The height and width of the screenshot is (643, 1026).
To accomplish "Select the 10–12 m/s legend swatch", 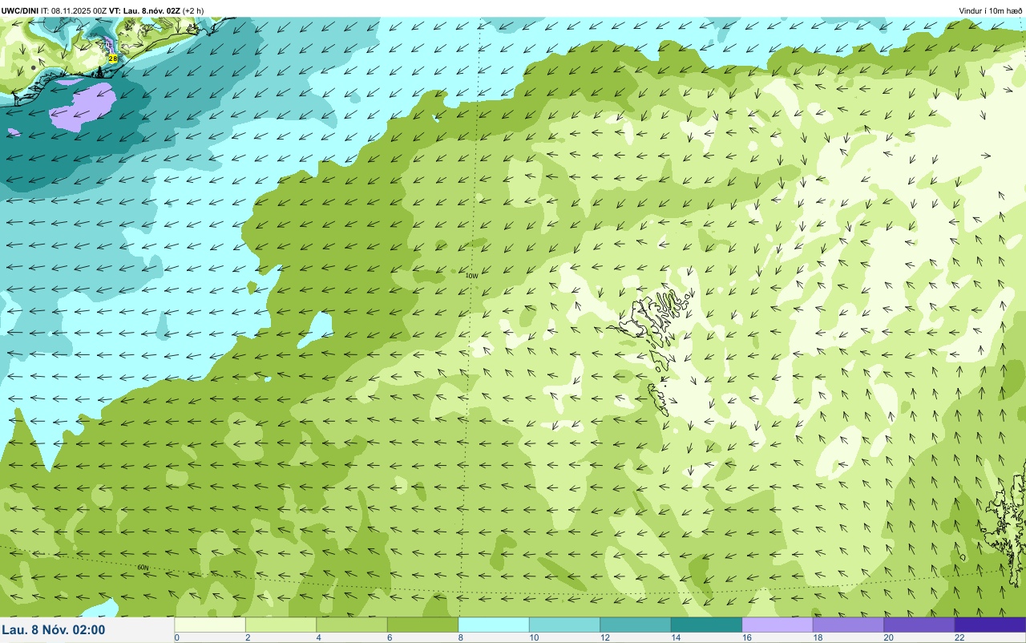I will click(x=564, y=625).
